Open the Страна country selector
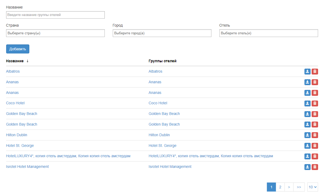The width and height of the screenshot is (322, 195). pyautogui.click(x=55, y=33)
